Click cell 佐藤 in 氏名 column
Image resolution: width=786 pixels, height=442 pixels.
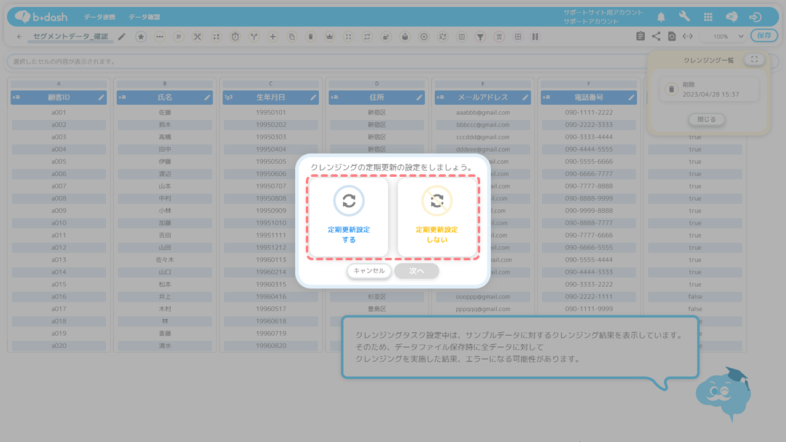coord(165,112)
